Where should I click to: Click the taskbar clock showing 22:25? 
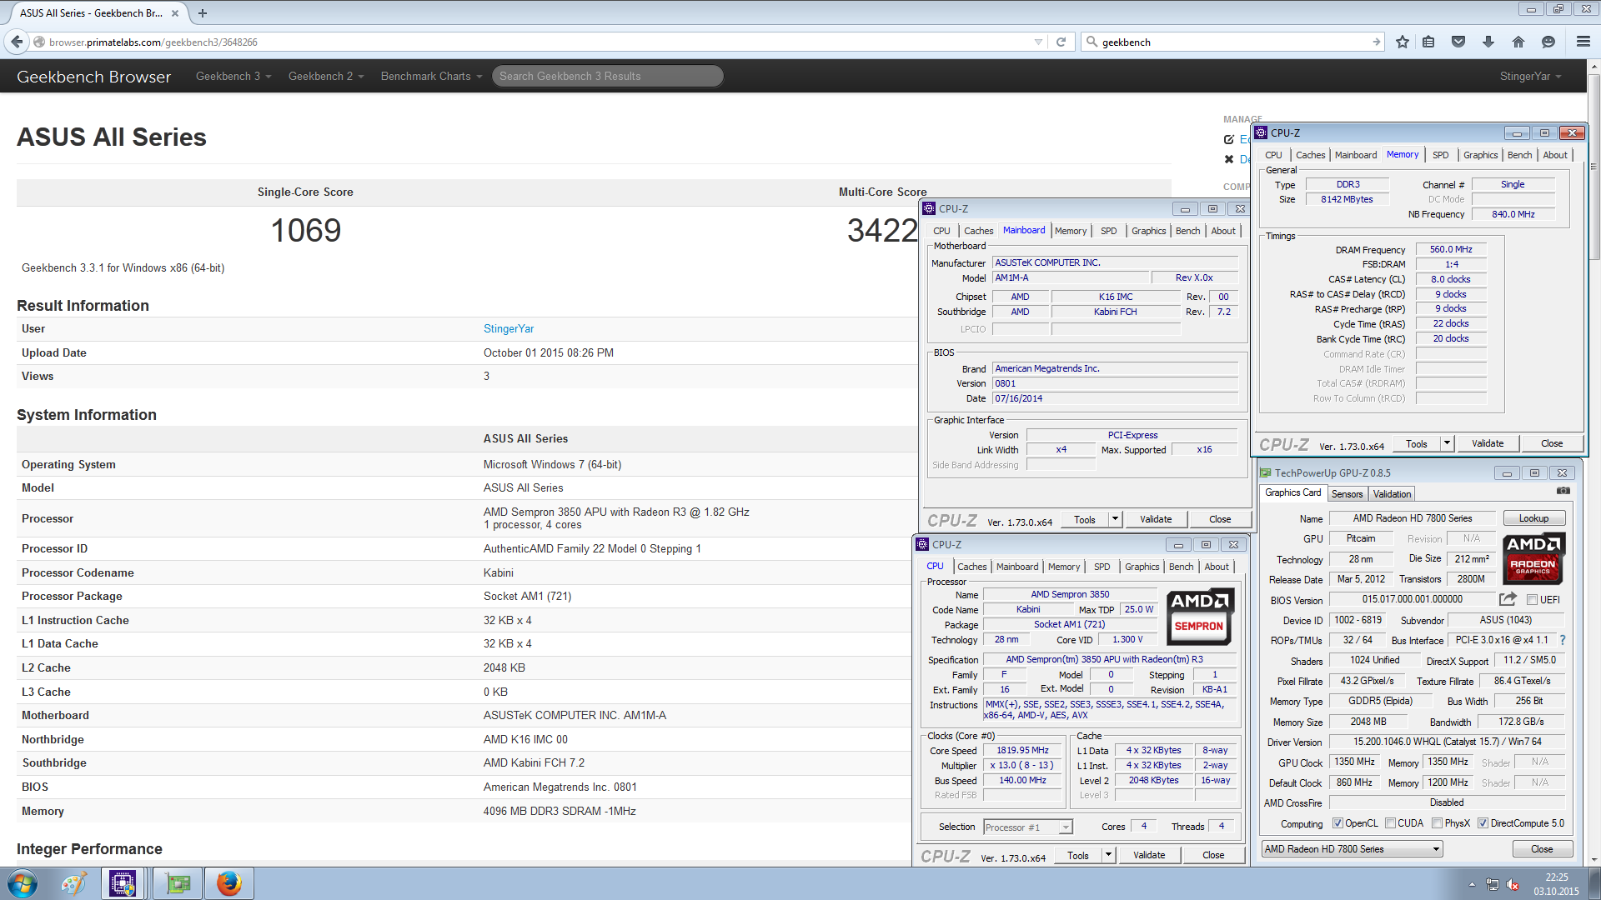pos(1556,883)
